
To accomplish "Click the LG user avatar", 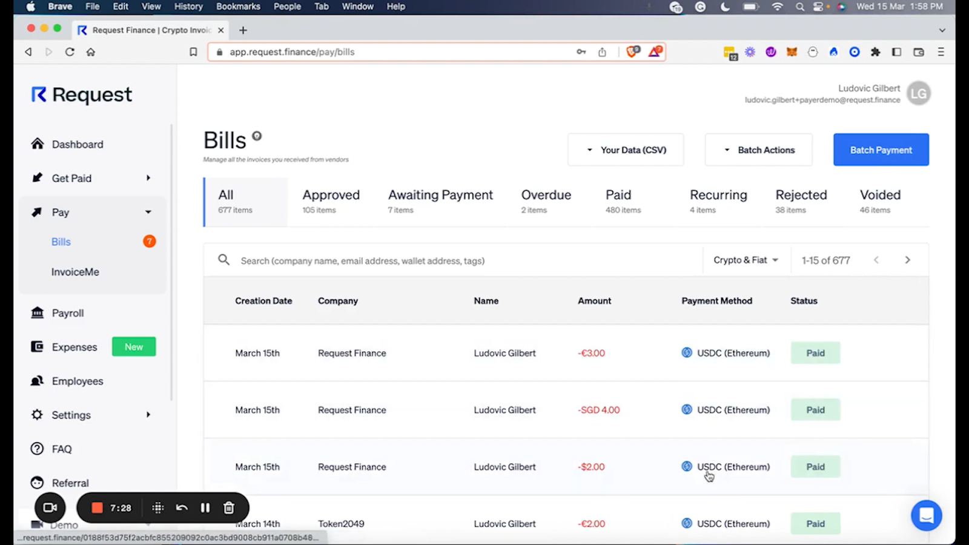I will pos(919,93).
